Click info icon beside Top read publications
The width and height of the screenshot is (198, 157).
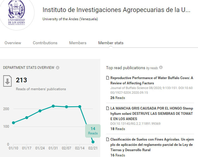pos(161,67)
